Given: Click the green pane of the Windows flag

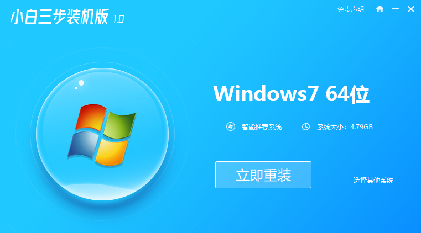Looking at the screenshot, I should [x=119, y=124].
